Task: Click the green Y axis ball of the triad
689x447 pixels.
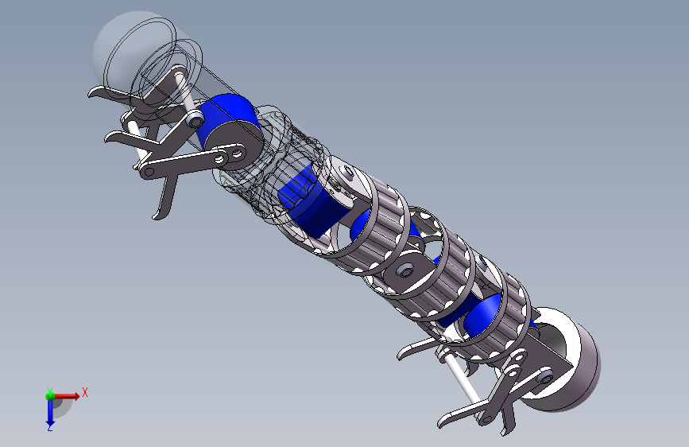Action: [x=50, y=395]
